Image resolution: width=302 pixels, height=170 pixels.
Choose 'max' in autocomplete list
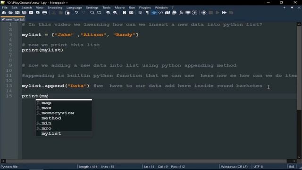tap(64, 108)
